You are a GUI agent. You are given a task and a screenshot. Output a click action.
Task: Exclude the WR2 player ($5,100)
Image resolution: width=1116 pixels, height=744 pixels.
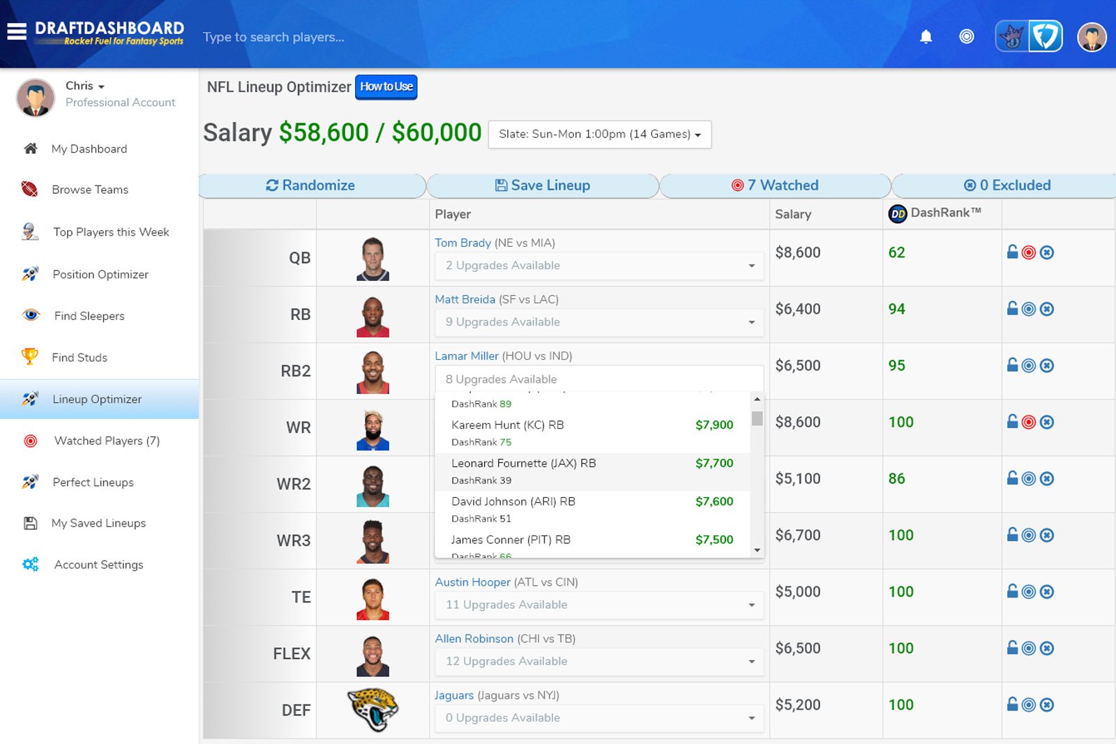tap(1046, 478)
